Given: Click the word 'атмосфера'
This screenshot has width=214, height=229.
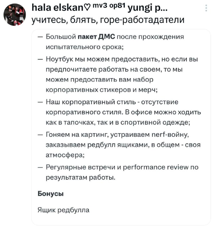Looking at the screenshot, I should click(65, 156).
